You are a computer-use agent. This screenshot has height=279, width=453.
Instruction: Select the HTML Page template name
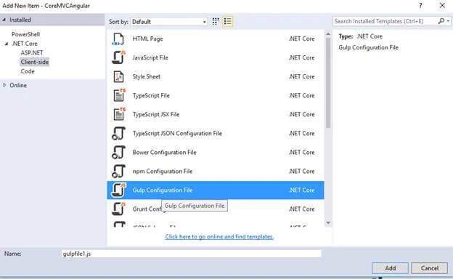point(147,39)
